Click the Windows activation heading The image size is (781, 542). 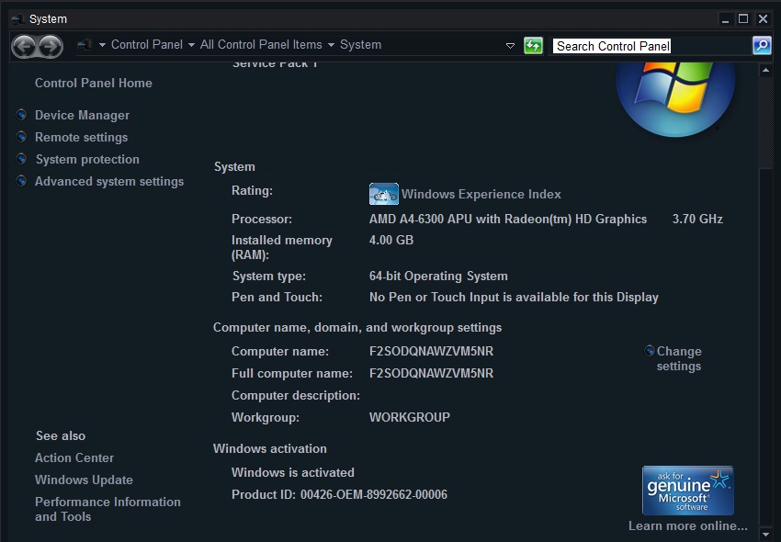(x=270, y=448)
